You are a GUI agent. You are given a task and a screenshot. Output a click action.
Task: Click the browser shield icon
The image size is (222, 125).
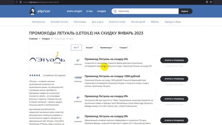click(17, 2)
